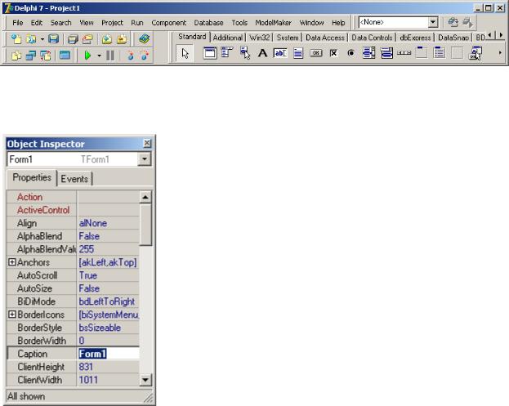Click Object Inspector scroll up arrow
The image size is (509, 406).
click(145, 197)
